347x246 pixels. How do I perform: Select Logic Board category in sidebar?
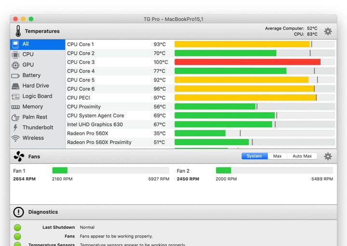click(x=37, y=96)
